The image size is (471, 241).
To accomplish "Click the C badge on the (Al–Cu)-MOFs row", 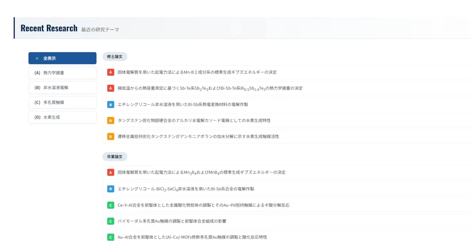I will [111, 237].
